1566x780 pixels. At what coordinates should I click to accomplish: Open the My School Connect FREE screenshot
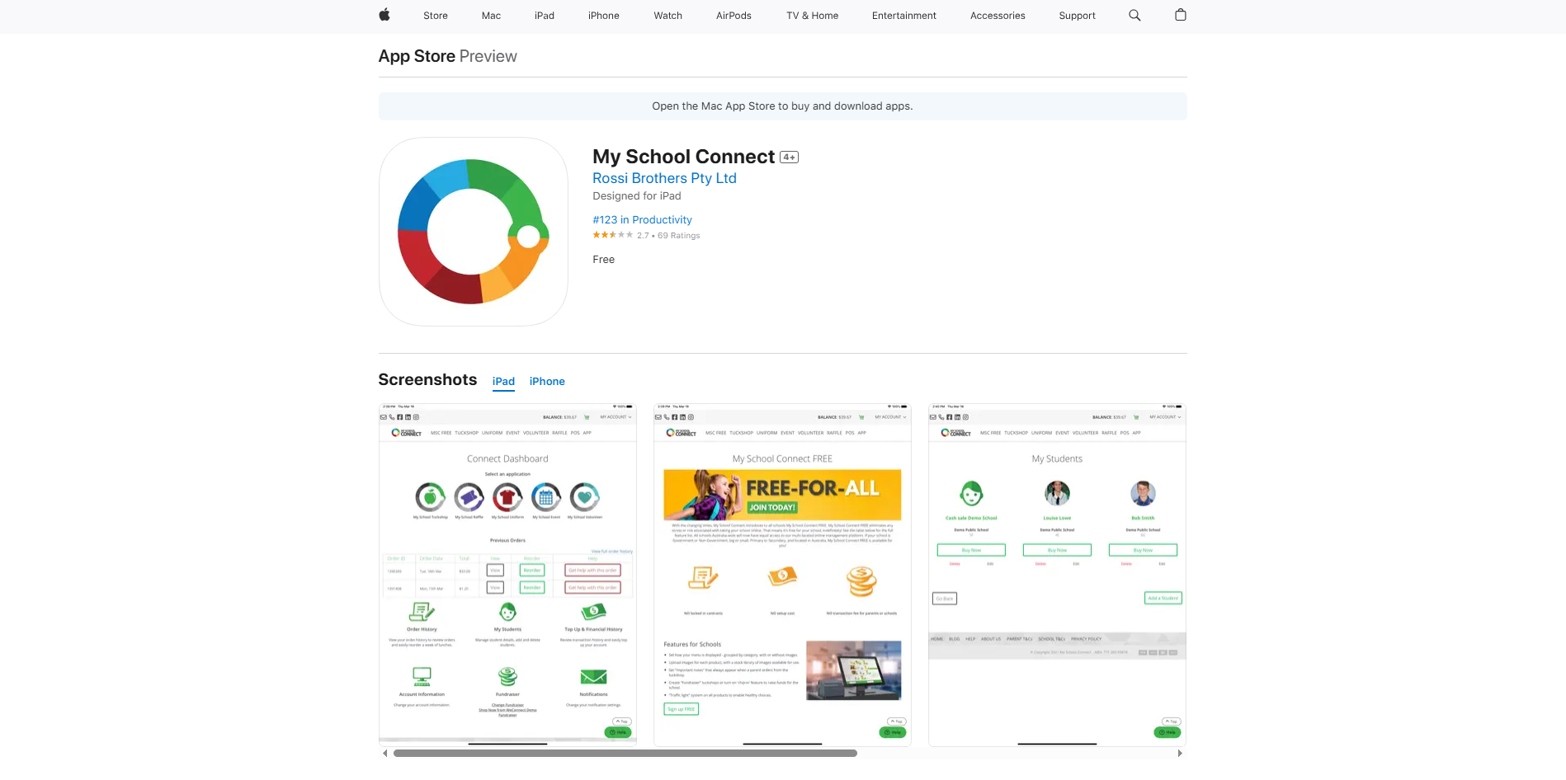[x=782, y=575]
